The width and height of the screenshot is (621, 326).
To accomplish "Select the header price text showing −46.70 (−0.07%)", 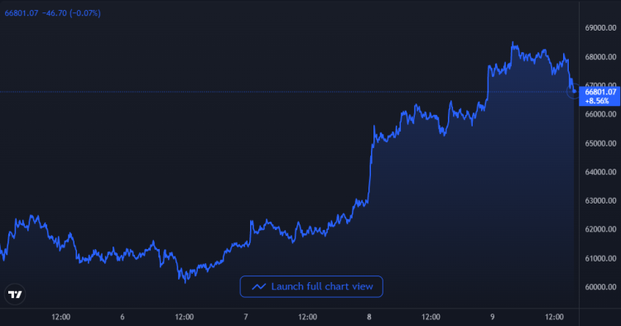I will point(71,13).
